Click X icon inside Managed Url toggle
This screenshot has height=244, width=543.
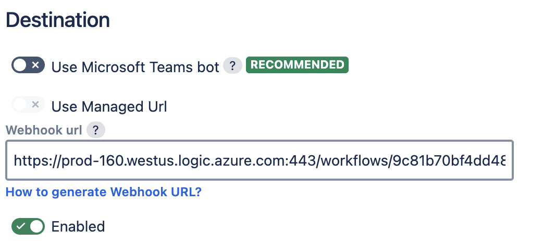click(35, 105)
